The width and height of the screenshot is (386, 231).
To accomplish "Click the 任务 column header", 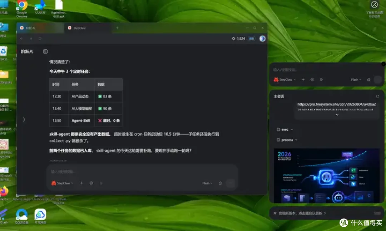I will coord(82,84).
